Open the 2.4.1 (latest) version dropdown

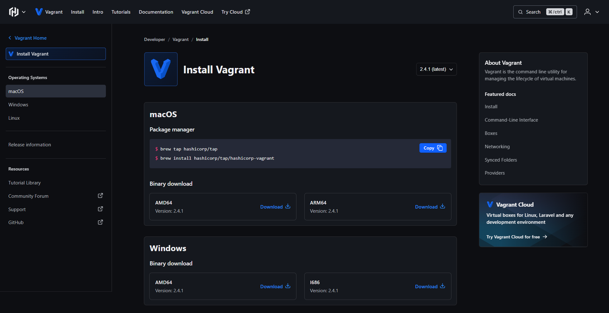(436, 69)
